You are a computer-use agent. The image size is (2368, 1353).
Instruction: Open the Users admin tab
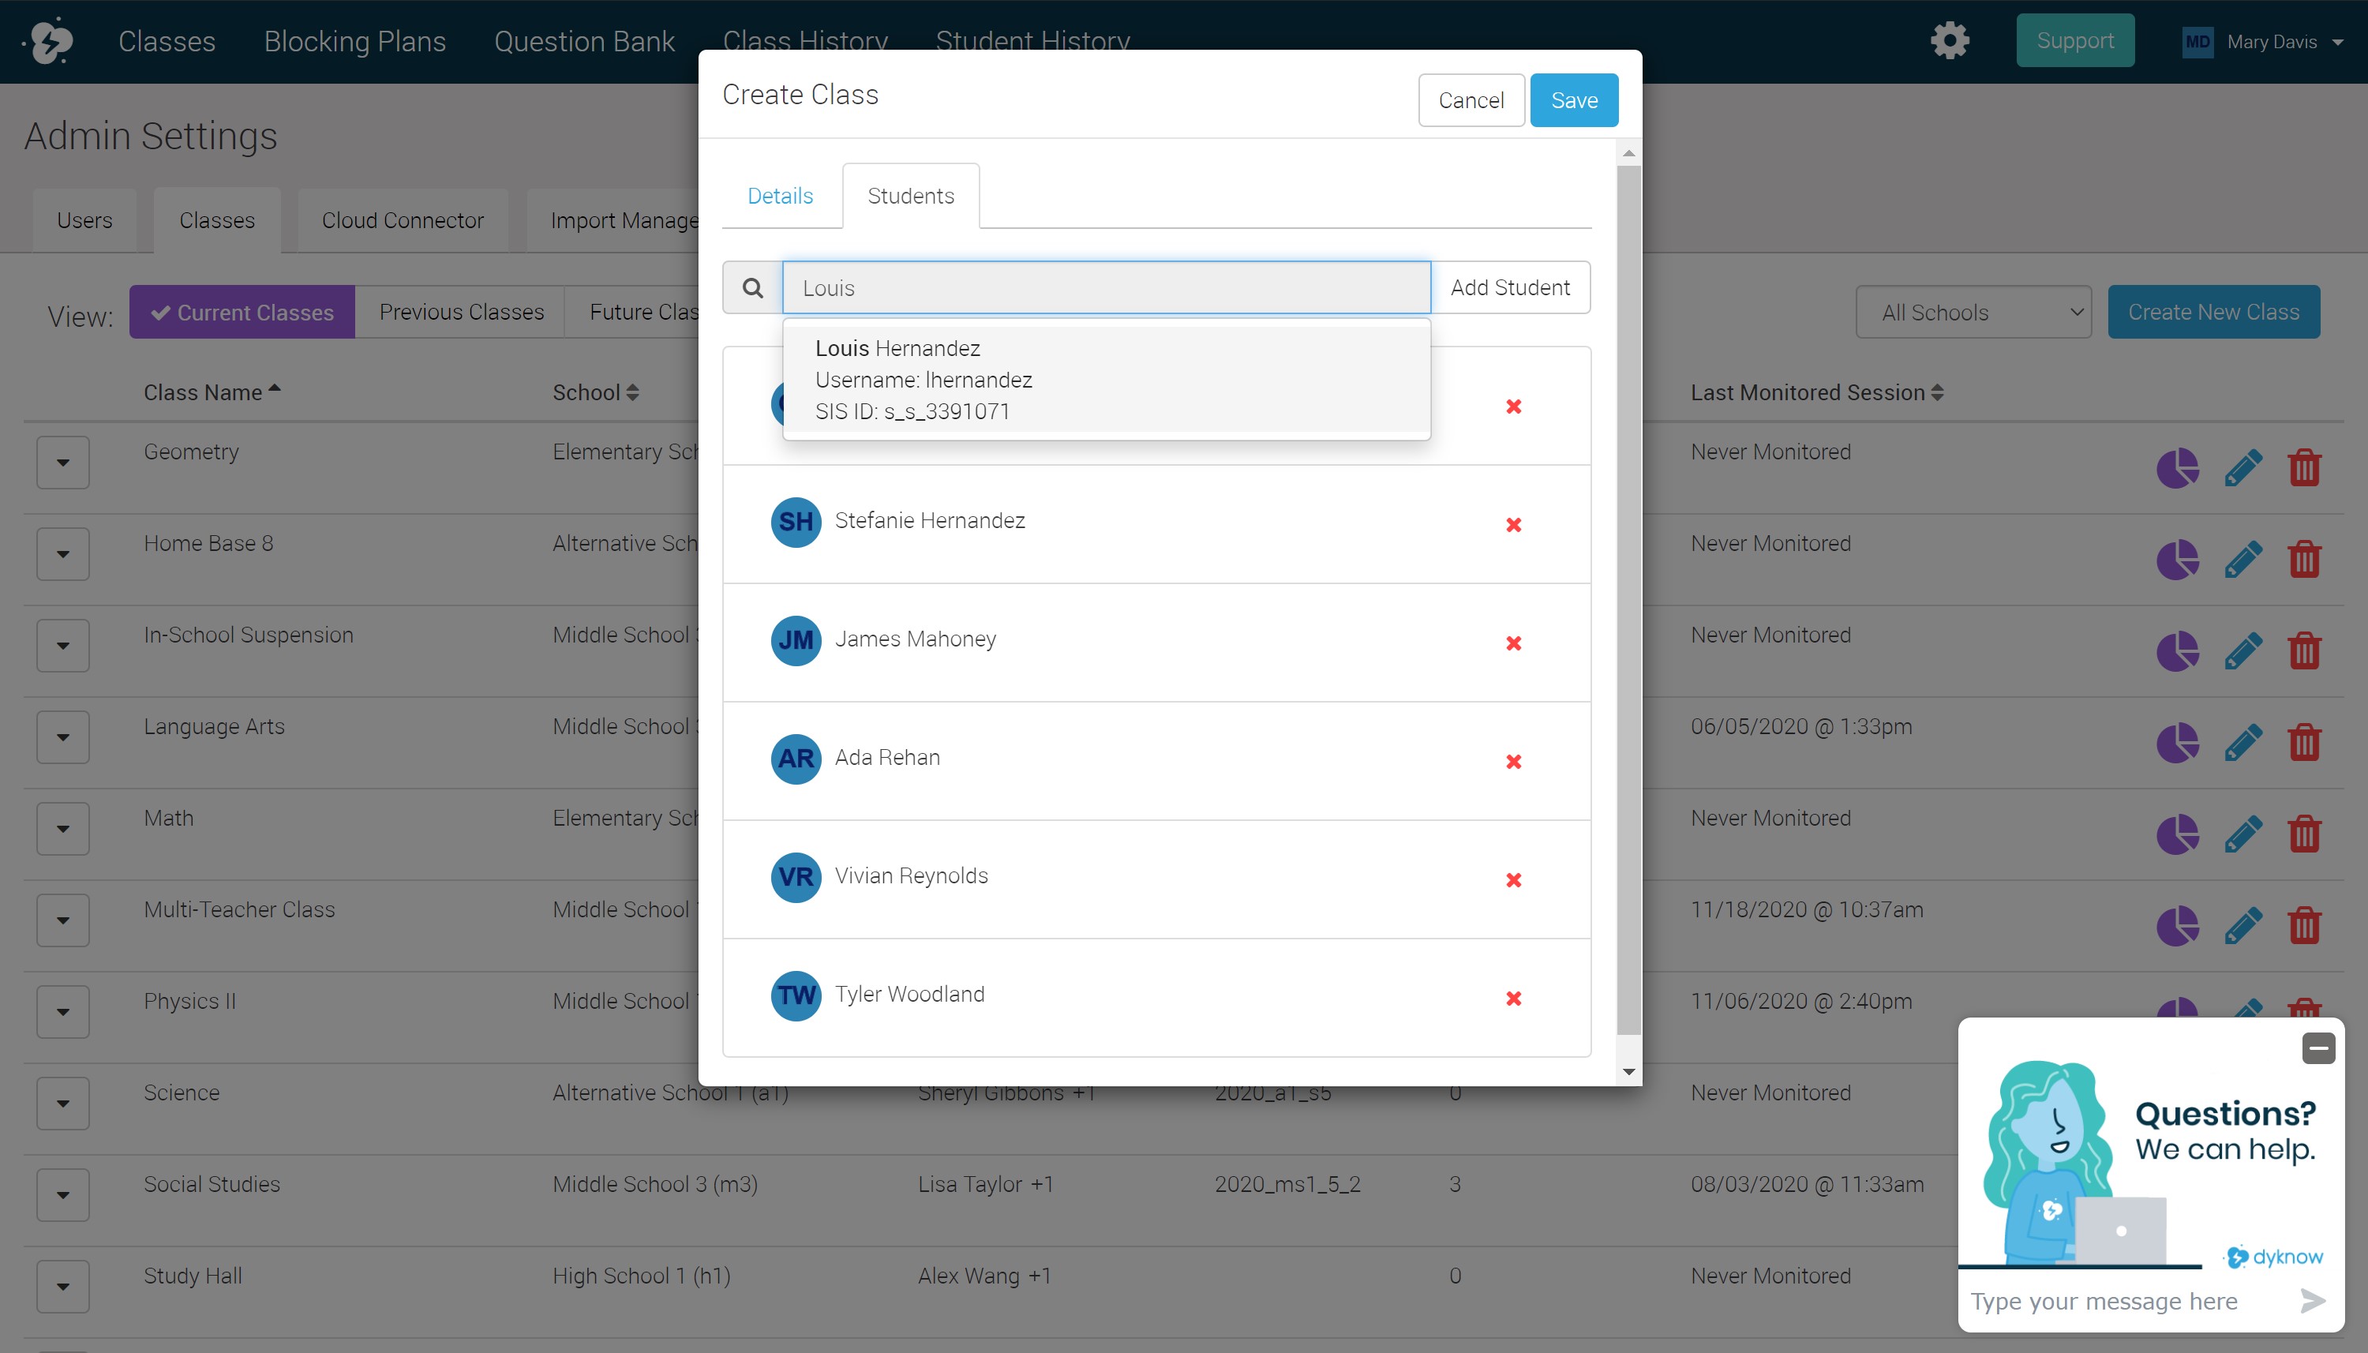click(x=84, y=220)
